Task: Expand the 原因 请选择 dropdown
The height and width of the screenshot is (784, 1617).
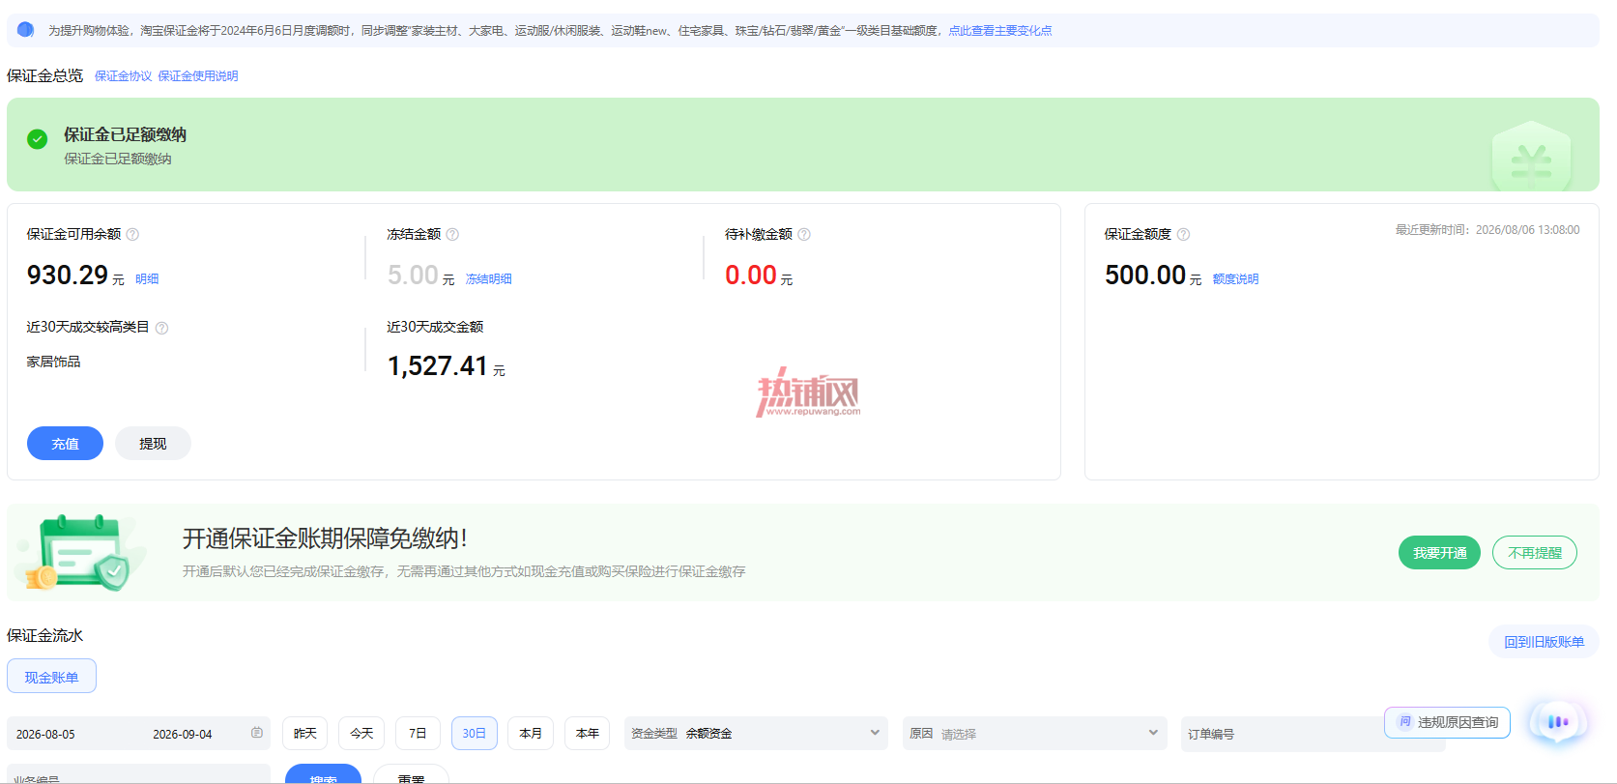Action: click(x=1035, y=733)
